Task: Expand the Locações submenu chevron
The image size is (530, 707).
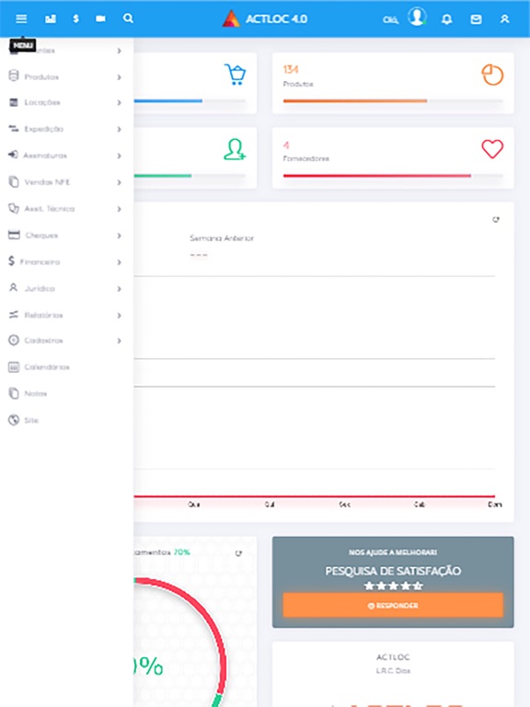Action: click(119, 103)
